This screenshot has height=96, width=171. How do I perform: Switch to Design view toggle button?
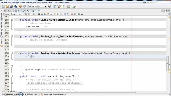click(13, 14)
